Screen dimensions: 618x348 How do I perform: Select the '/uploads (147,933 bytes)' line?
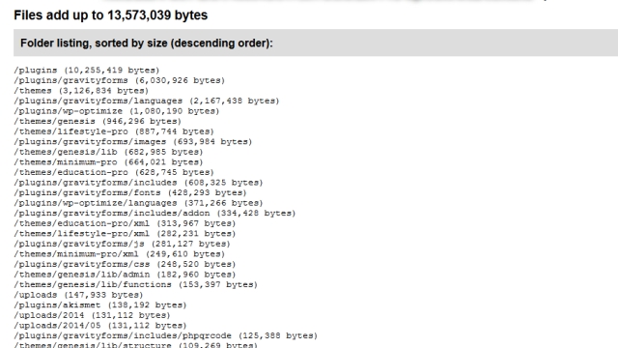pos(78,296)
